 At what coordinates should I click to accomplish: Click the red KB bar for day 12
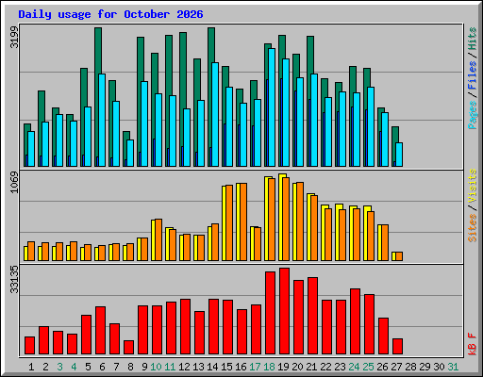[x=185, y=327]
